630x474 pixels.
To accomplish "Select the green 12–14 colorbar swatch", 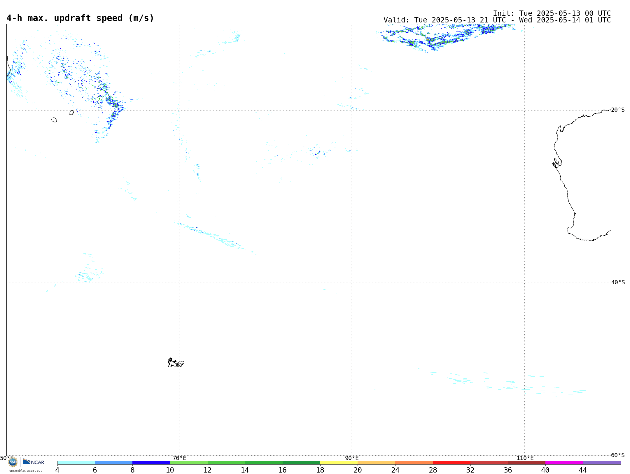I will coord(226,463).
